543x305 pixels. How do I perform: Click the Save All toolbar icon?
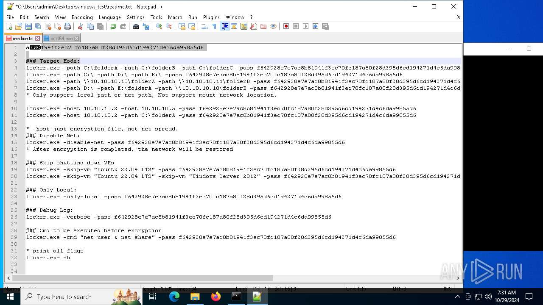click(x=38, y=26)
